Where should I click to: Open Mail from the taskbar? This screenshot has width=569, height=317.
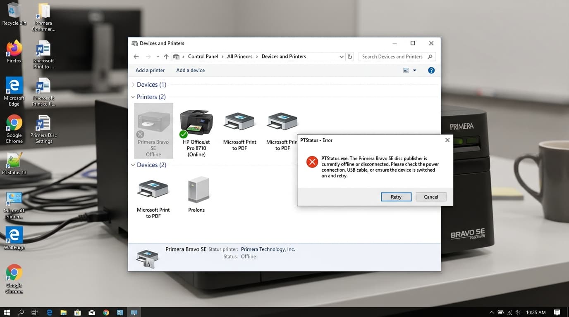click(92, 312)
